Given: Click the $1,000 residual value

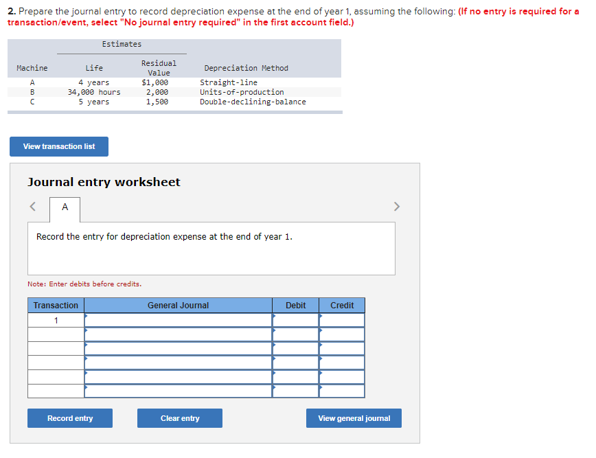Looking at the screenshot, I should pyautogui.click(x=155, y=82).
